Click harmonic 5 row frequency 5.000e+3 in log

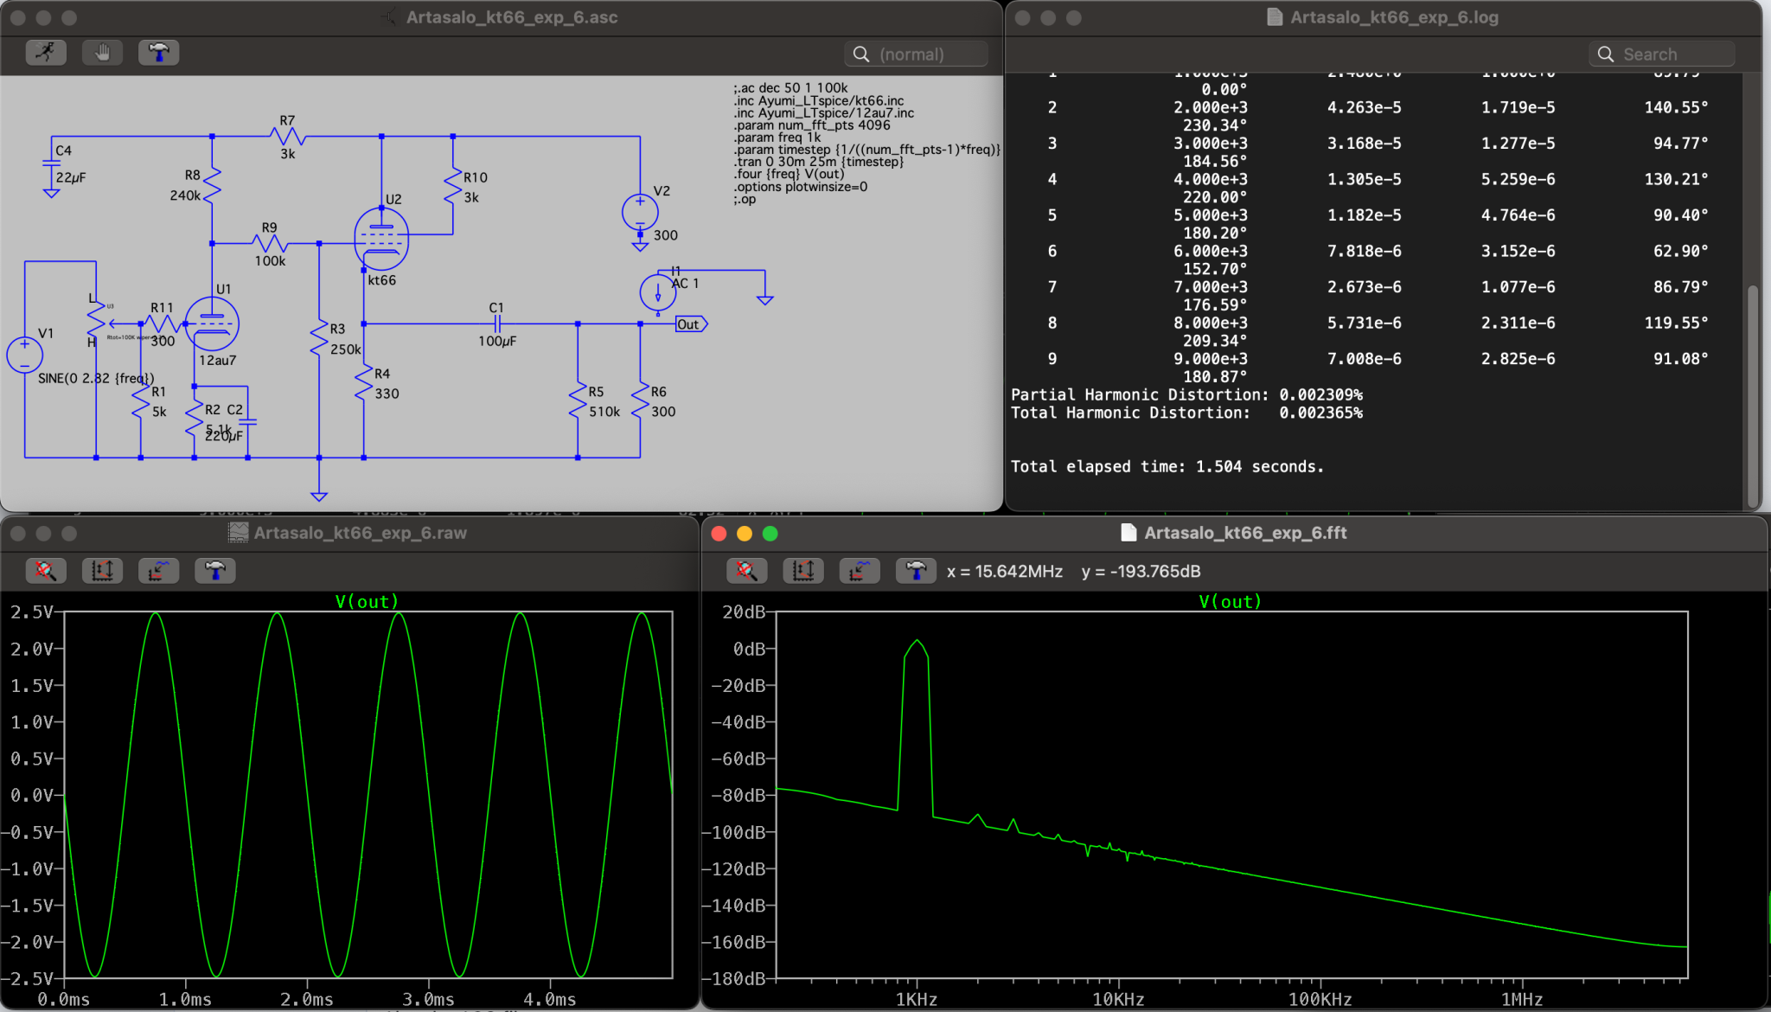(x=1210, y=215)
